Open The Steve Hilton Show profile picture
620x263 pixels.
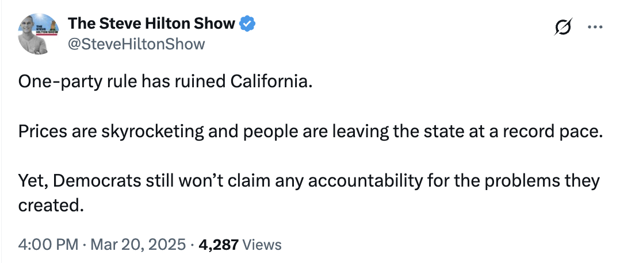(x=39, y=34)
